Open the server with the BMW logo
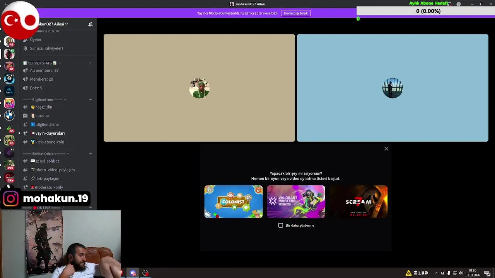This screenshot has height=278, width=495. point(9,115)
